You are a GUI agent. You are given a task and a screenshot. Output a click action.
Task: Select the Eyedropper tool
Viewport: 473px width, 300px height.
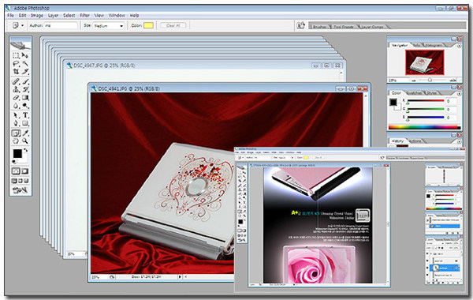point(25,133)
